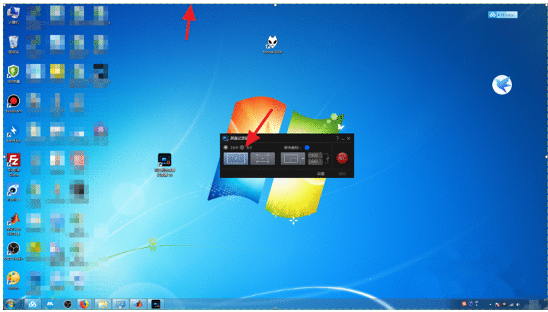Select the 16:9 aspect ratio option
The width and height of the screenshot is (548, 312).
pyautogui.click(x=226, y=147)
